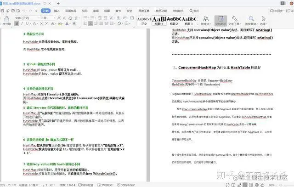The width and height of the screenshot is (294, 187).
Task: Apply the Heading 2 style
Action: [x=174, y=21]
